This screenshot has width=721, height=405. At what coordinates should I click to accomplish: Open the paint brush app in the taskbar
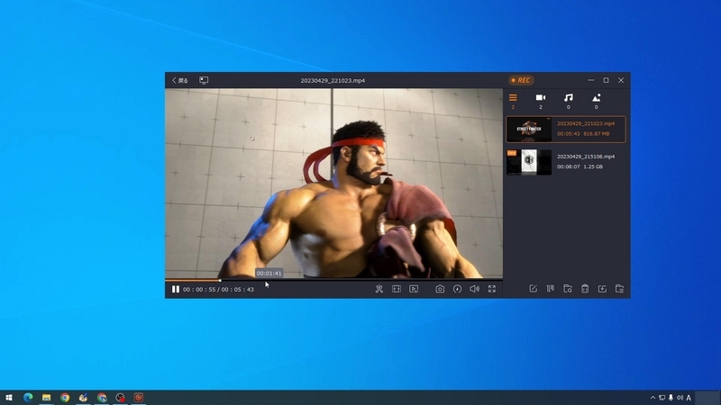[x=83, y=398]
